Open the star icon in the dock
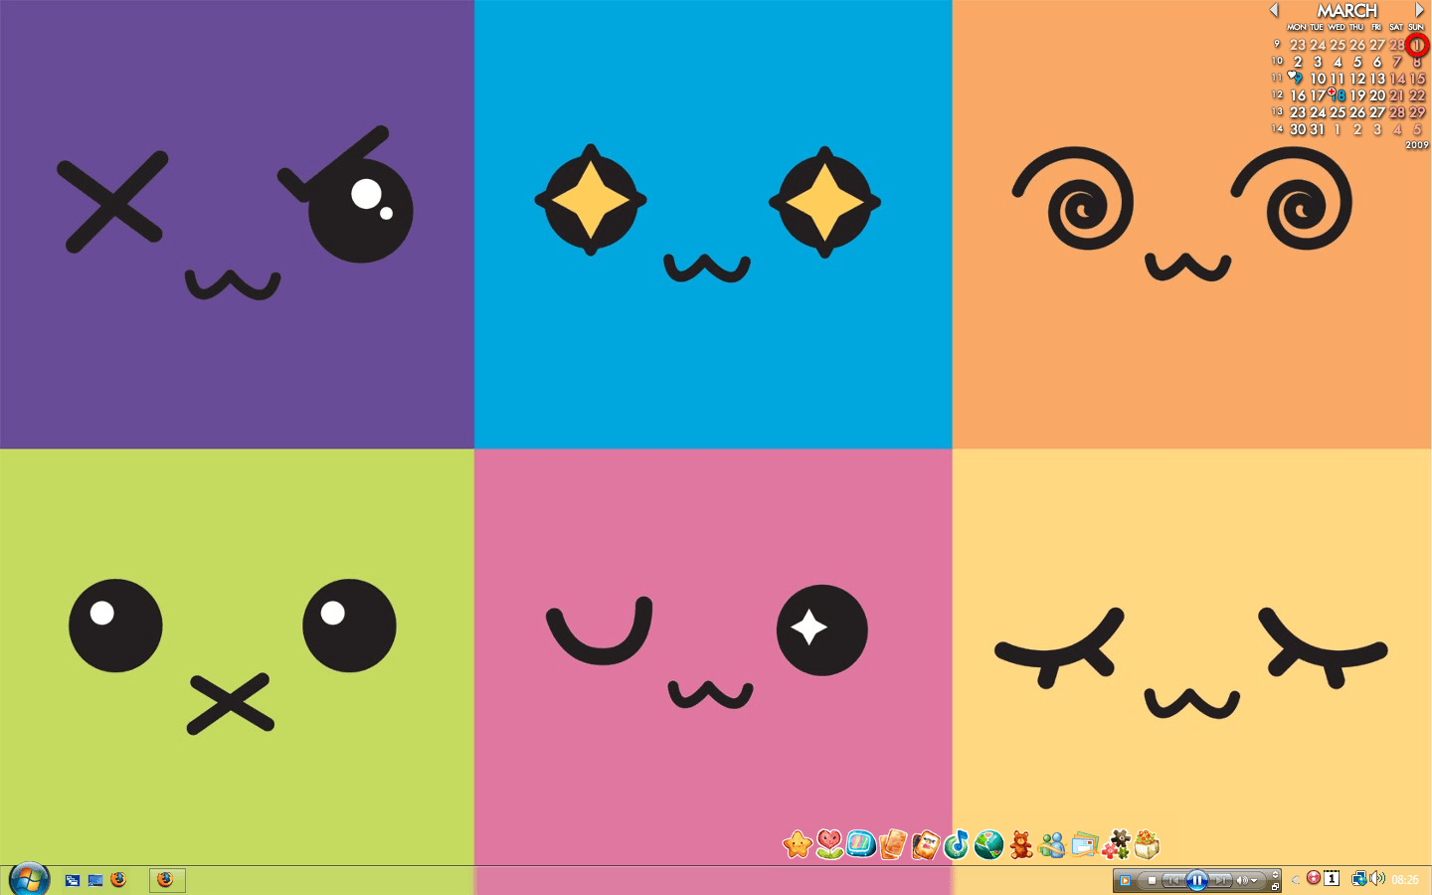This screenshot has width=1432, height=895. [x=800, y=845]
